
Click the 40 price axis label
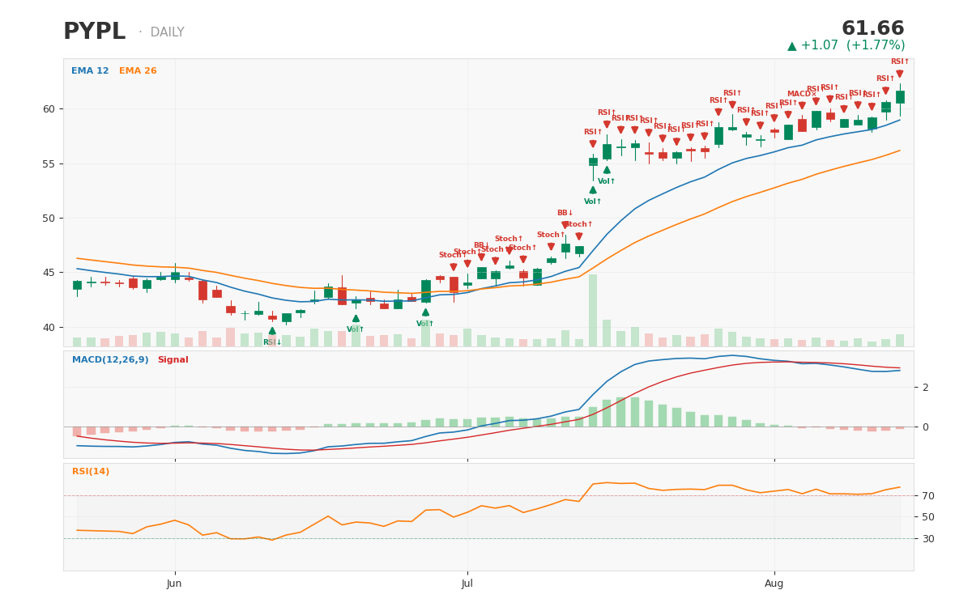pos(49,327)
